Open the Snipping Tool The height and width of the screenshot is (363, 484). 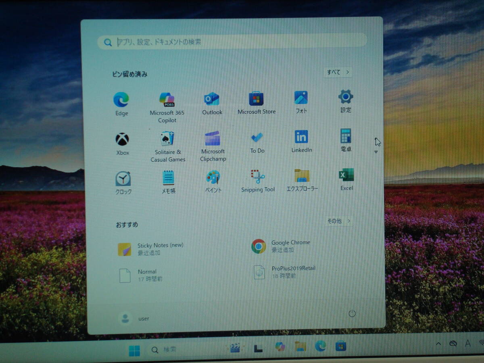pyautogui.click(x=258, y=181)
